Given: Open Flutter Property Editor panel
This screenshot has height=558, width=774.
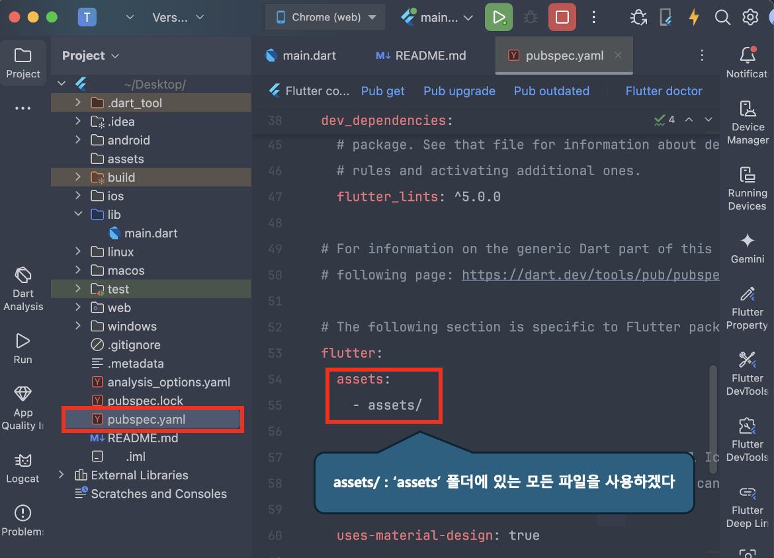Looking at the screenshot, I should click(748, 308).
